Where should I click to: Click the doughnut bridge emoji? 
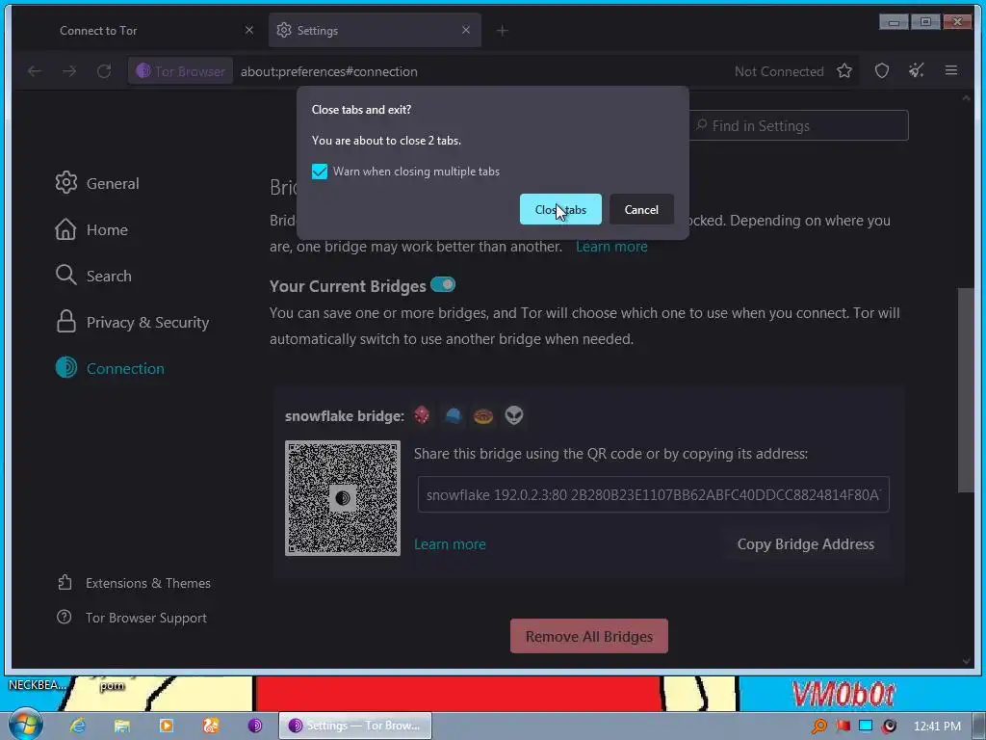pyautogui.click(x=483, y=416)
